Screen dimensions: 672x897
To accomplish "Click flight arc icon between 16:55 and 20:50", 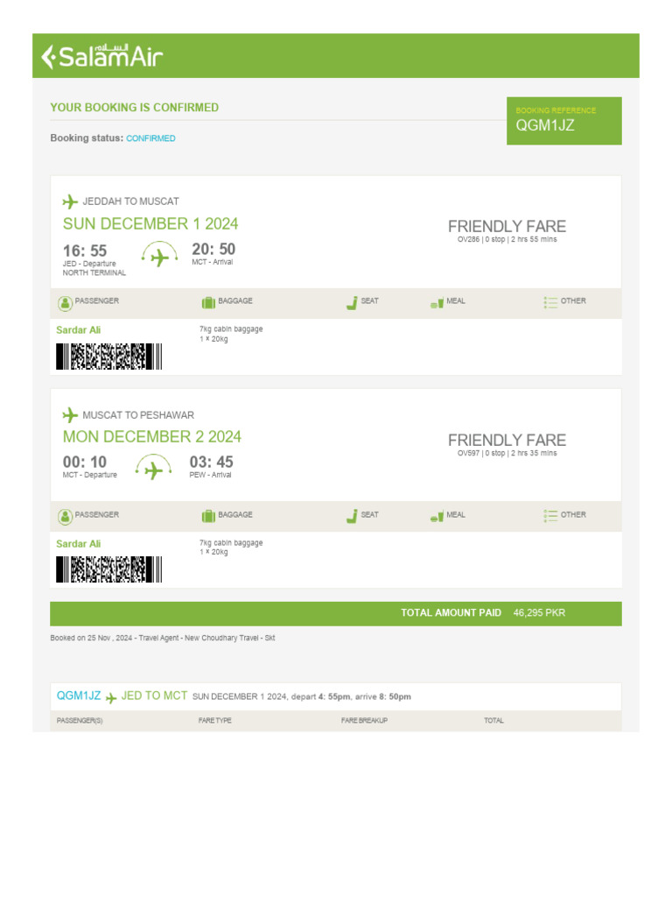I will tap(158, 255).
